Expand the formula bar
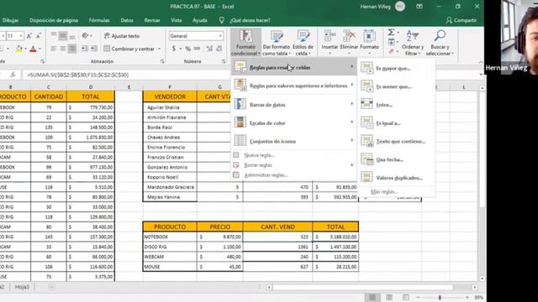Viewport: 538px width, 302px height. pyautogui.click(x=481, y=75)
